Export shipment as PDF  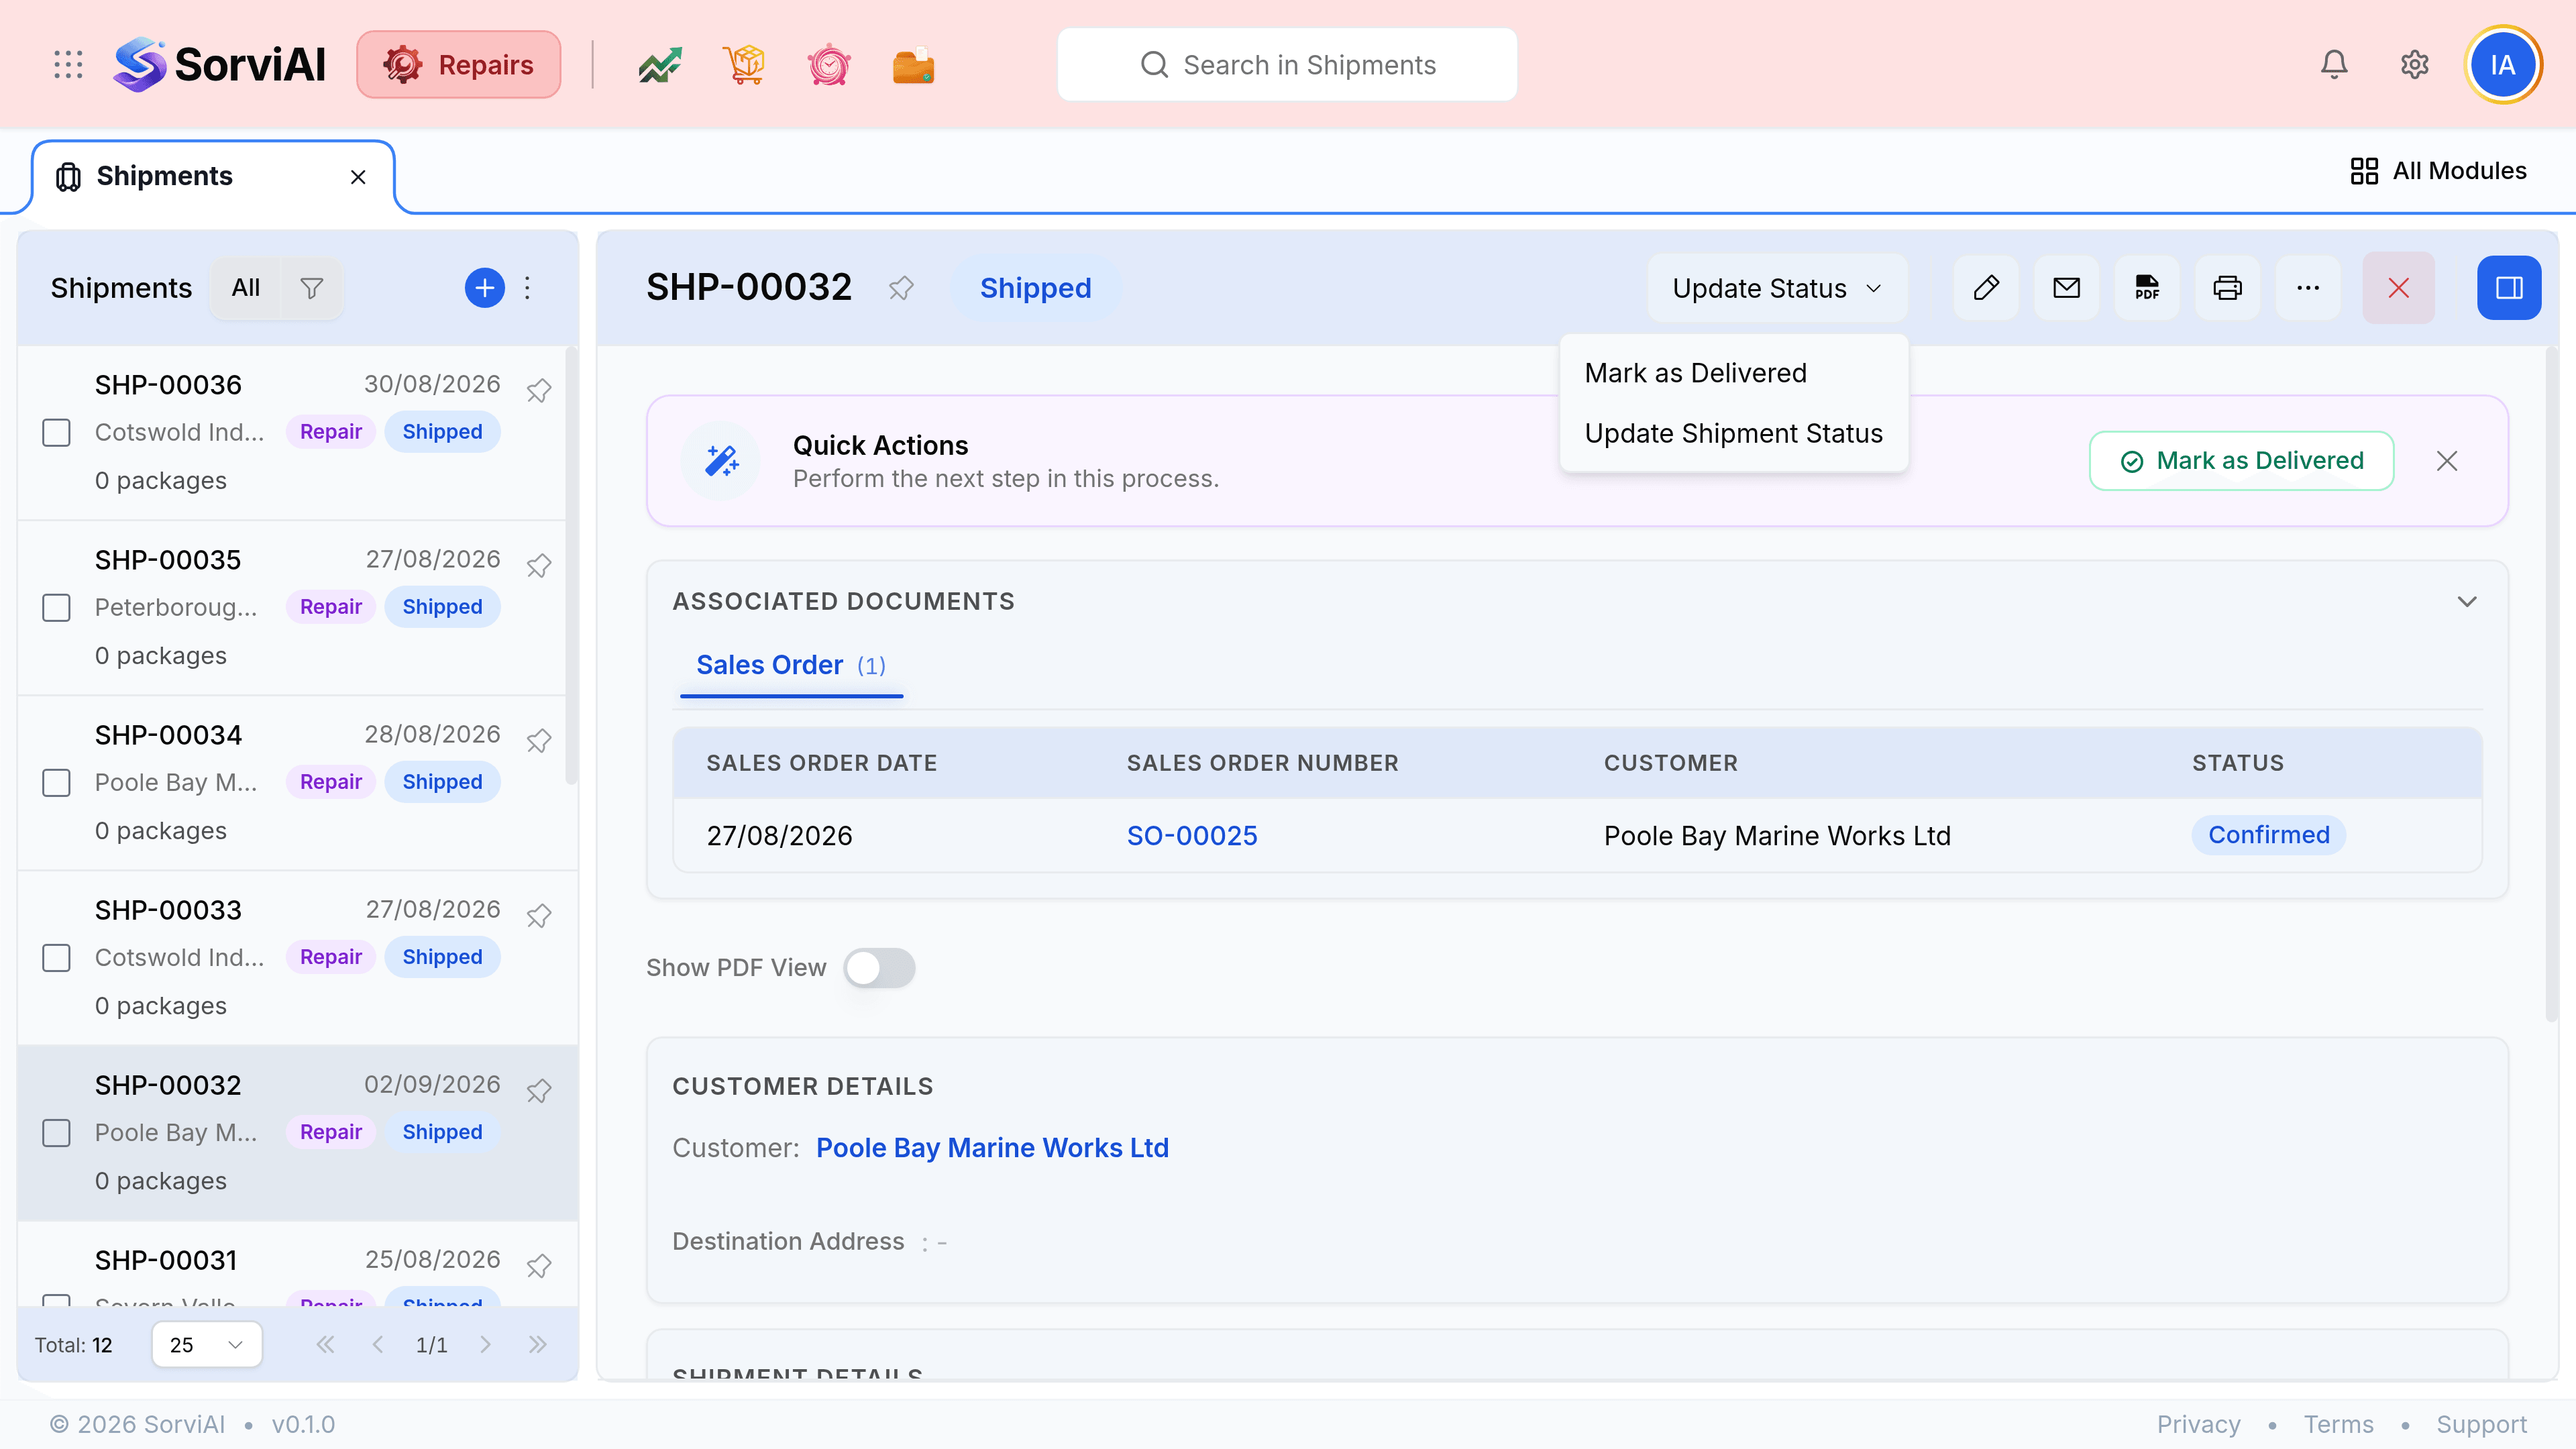pos(2147,288)
